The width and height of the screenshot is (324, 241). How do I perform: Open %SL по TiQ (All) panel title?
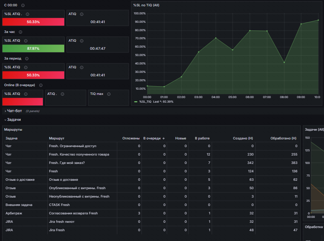click(x=146, y=5)
